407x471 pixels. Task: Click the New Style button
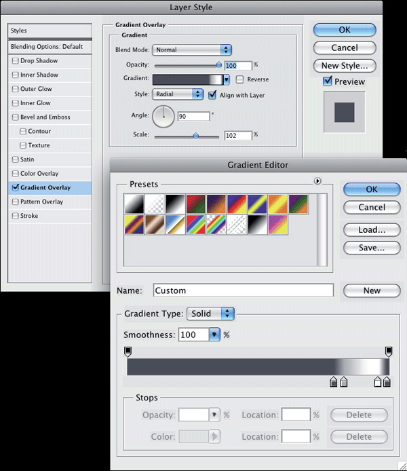345,66
